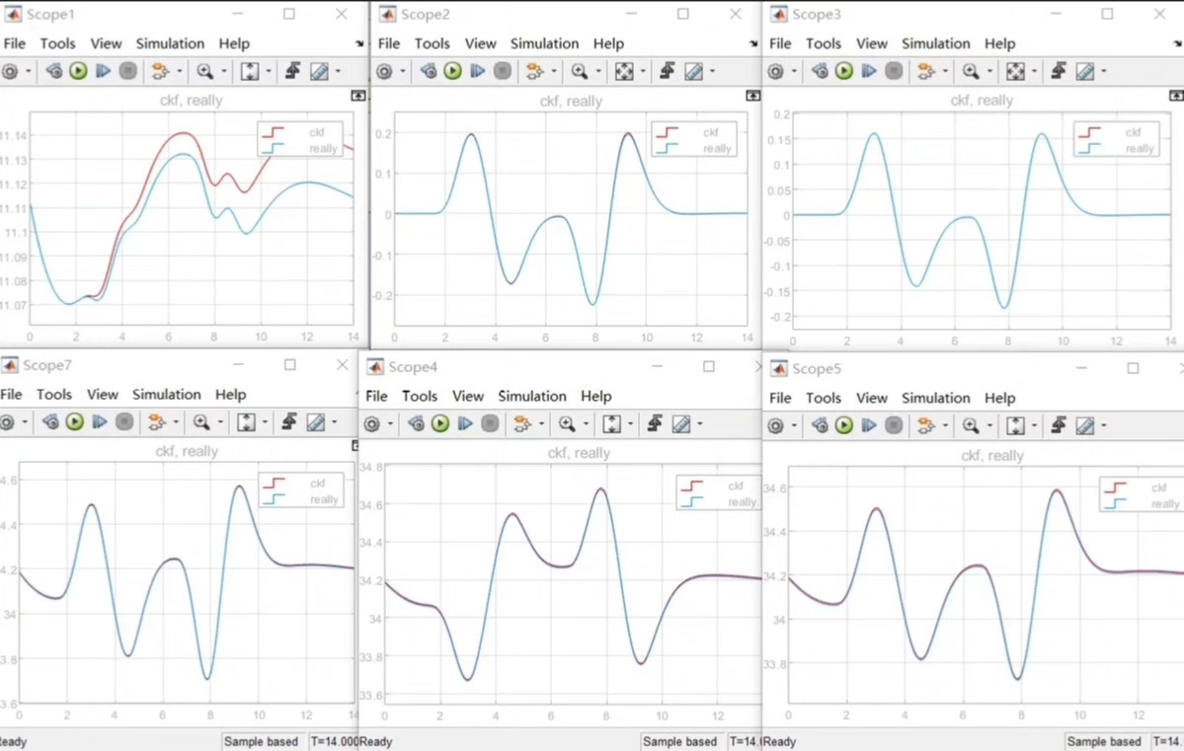Image resolution: width=1184 pixels, height=751 pixels.
Task: Click Scope2 step forward button
Action: pos(477,71)
